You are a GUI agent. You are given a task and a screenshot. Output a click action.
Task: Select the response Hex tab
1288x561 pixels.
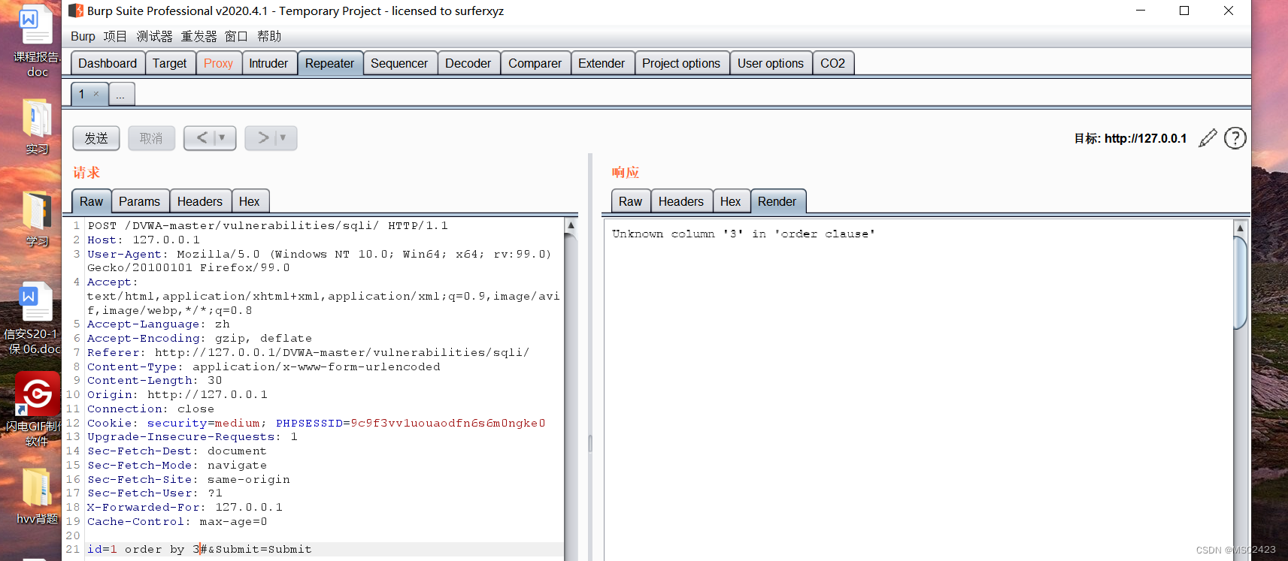coord(731,201)
